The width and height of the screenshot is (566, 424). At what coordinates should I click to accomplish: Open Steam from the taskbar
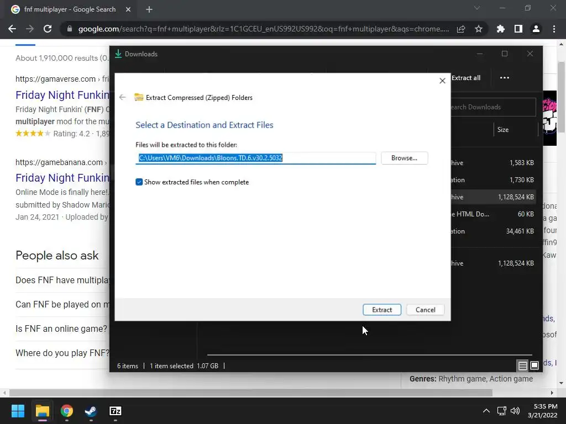tap(91, 411)
